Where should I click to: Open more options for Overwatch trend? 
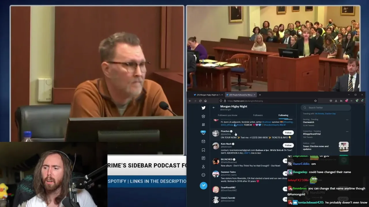coord(347,120)
